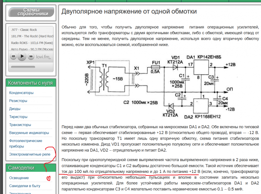Select the .977 Classic Rock station
261x194 pixels.
tap(24, 30)
